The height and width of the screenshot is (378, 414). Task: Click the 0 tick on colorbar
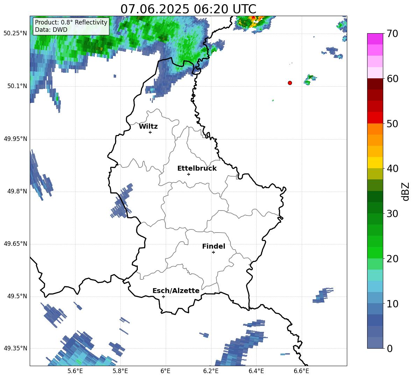pyautogui.click(x=390, y=348)
